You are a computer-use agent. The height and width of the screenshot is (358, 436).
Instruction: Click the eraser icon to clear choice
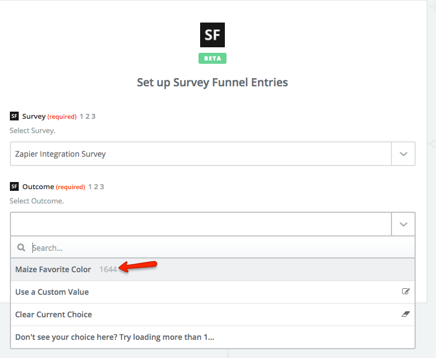tap(406, 314)
